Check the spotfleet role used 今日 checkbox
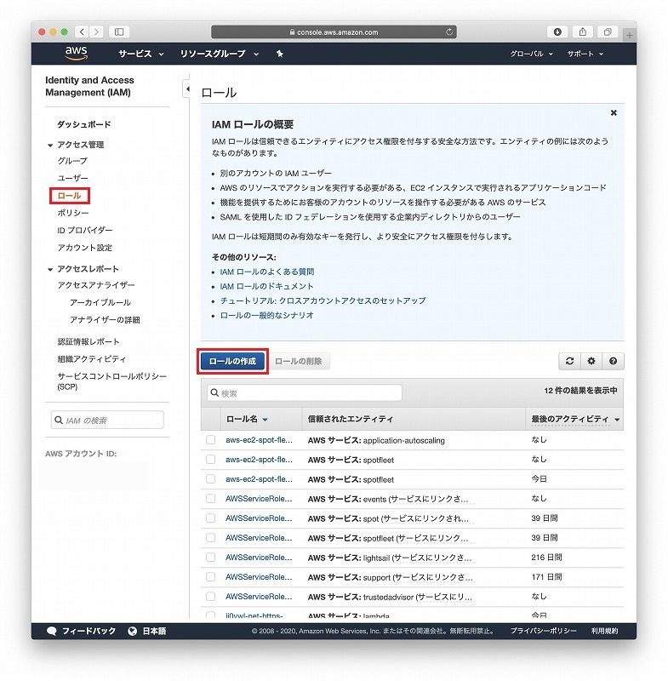The height and width of the screenshot is (681, 668). pyautogui.click(x=210, y=479)
